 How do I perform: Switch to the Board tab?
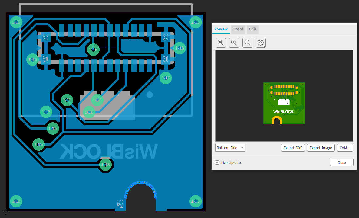click(x=238, y=29)
